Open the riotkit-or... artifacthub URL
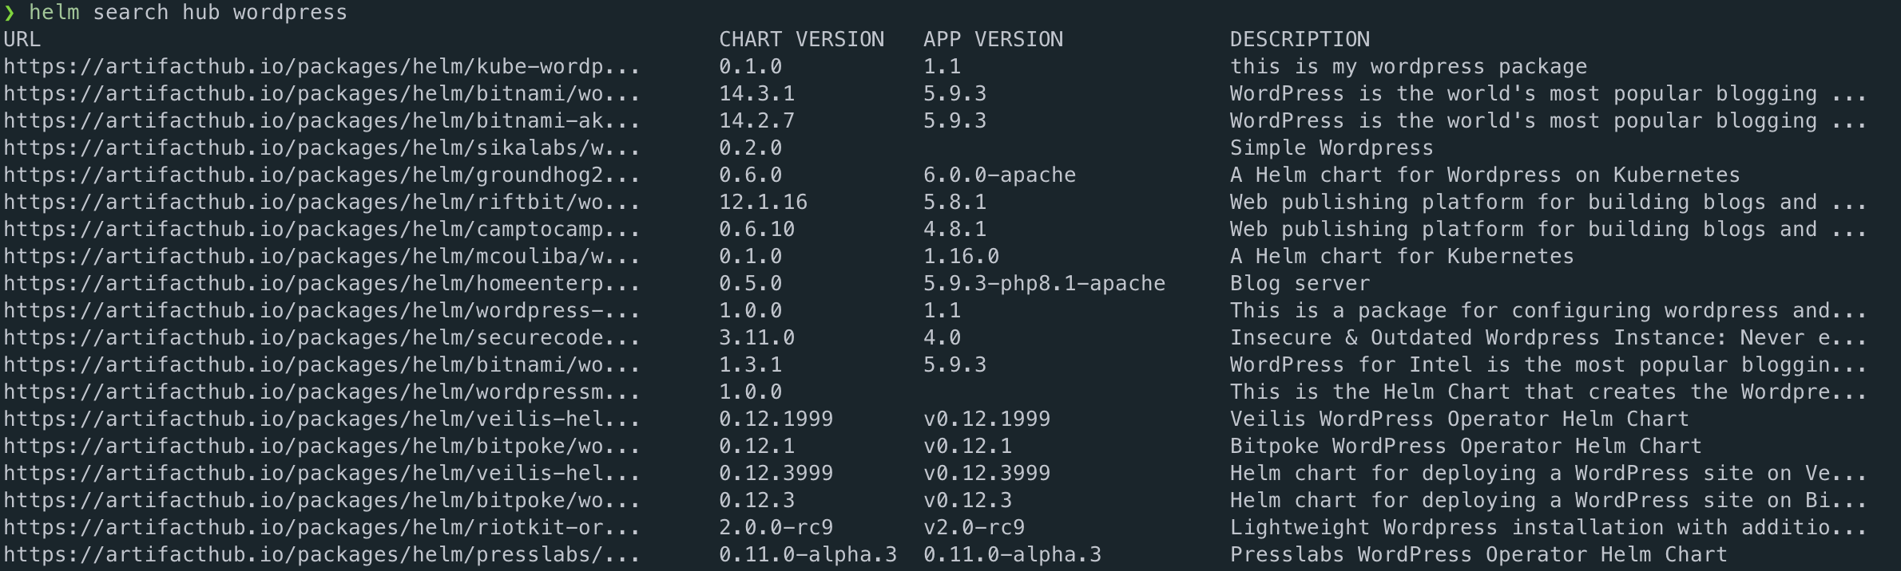This screenshot has height=571, width=1901. [322, 528]
